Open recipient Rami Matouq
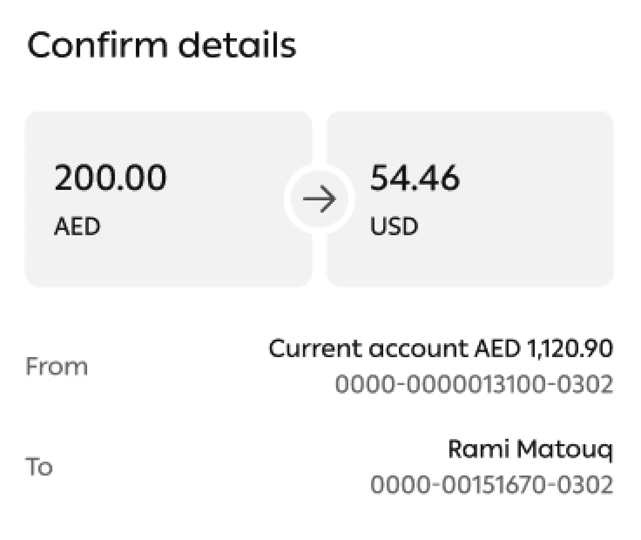The image size is (641, 540). [x=530, y=449]
